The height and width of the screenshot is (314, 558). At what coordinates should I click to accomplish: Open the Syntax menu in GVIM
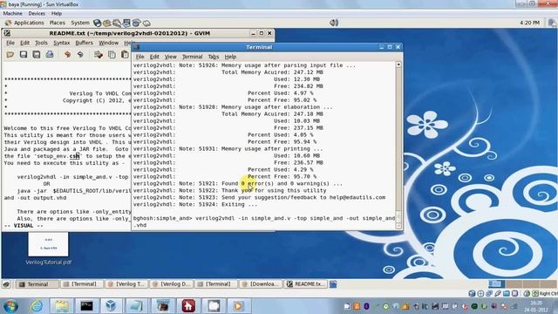click(x=62, y=43)
